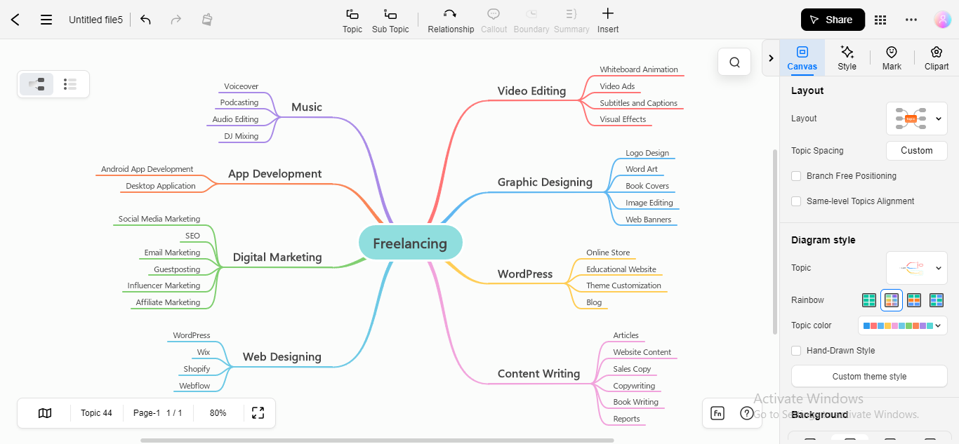Switch to the Style tab
Screen dimensions: 959x444
[847, 58]
